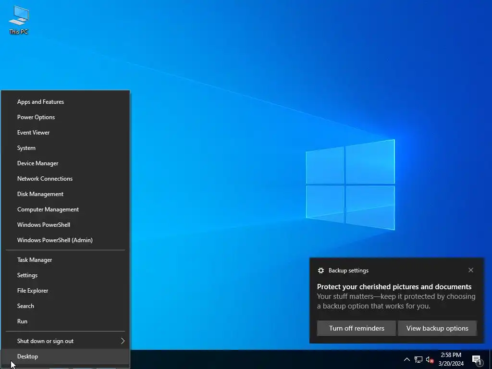Open Event Viewer
This screenshot has height=369, width=492.
[x=65, y=133]
